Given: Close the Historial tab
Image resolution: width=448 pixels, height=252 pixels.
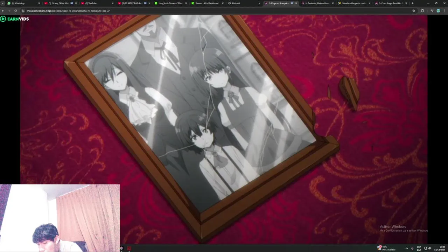Looking at the screenshot, I should pos(259,3).
